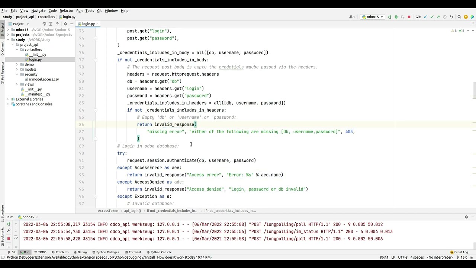Collapse the study folder
Image resolution: width=476 pixels, height=268 pixels.
point(8,39)
